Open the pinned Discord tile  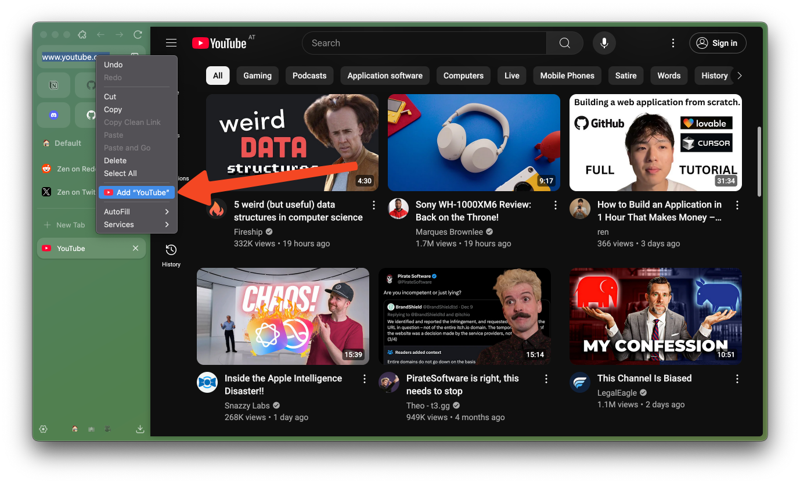click(53, 115)
